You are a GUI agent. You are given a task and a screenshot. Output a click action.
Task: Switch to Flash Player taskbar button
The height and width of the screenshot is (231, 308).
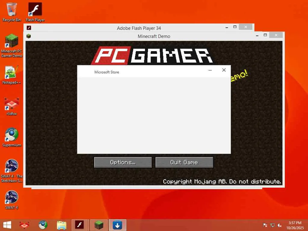pos(79,225)
